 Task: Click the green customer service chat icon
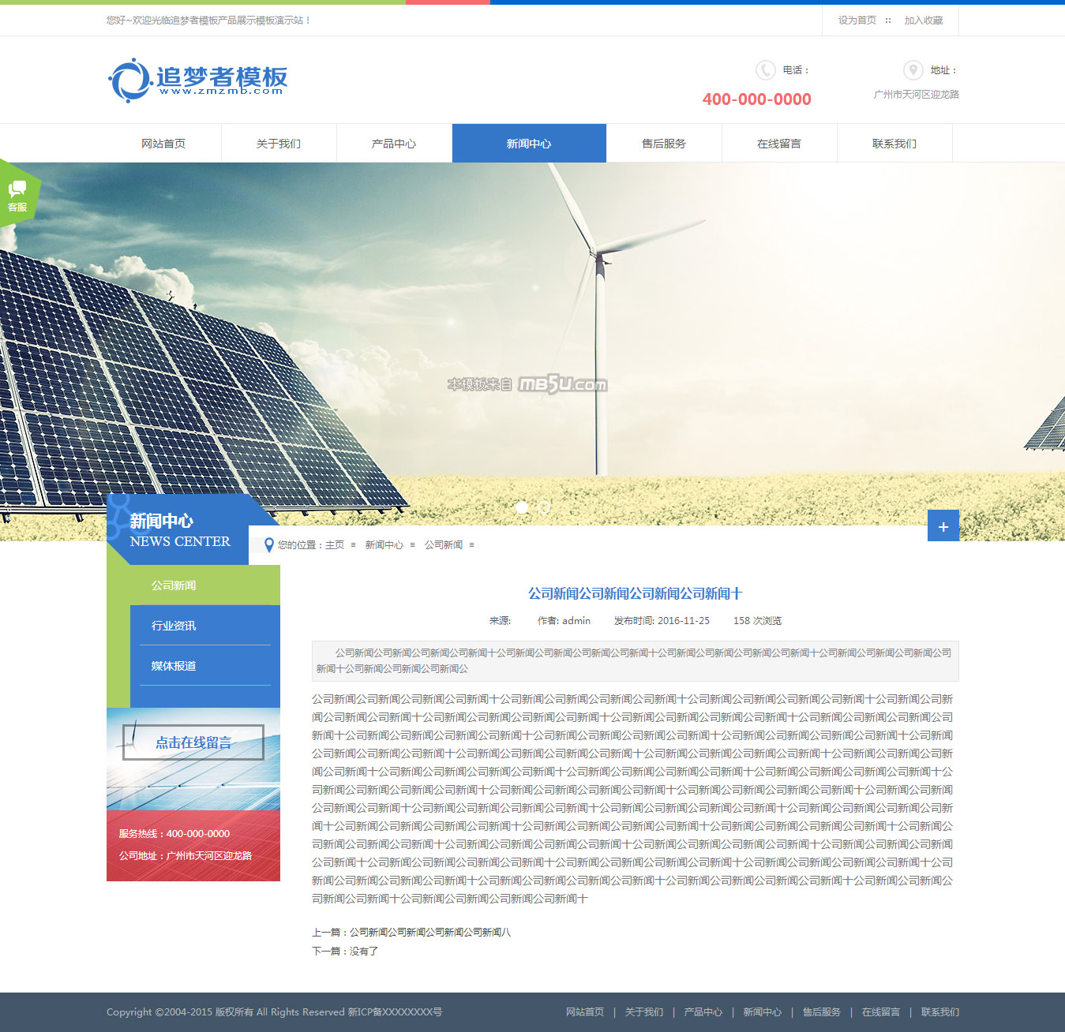coord(17,194)
